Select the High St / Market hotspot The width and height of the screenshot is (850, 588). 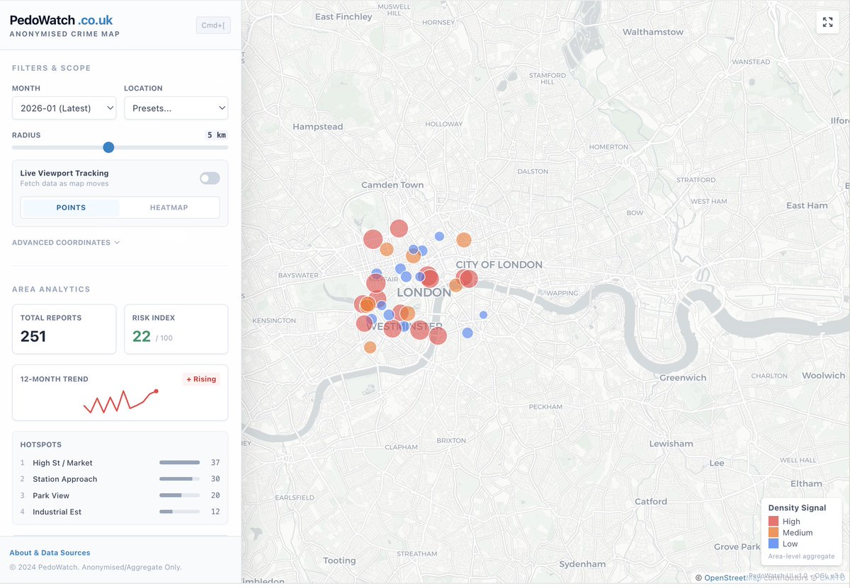(x=120, y=463)
